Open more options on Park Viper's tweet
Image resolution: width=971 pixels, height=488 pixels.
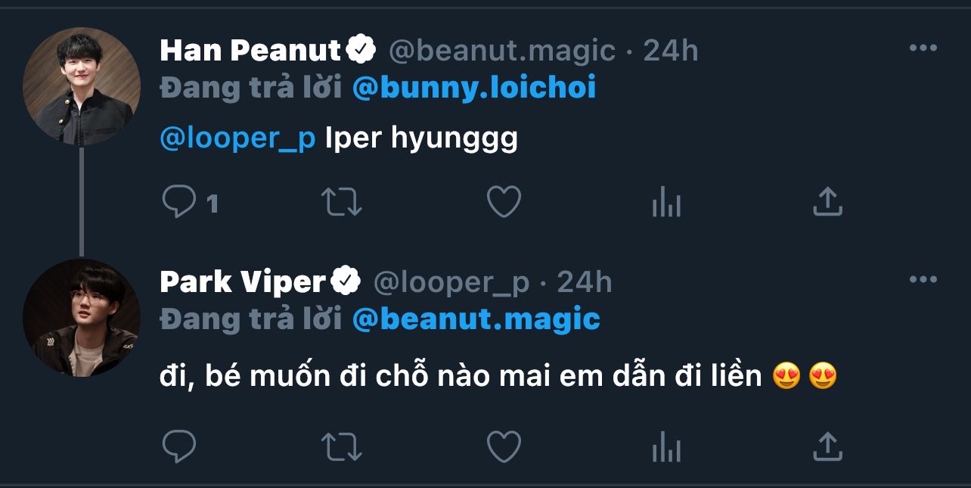tap(923, 280)
